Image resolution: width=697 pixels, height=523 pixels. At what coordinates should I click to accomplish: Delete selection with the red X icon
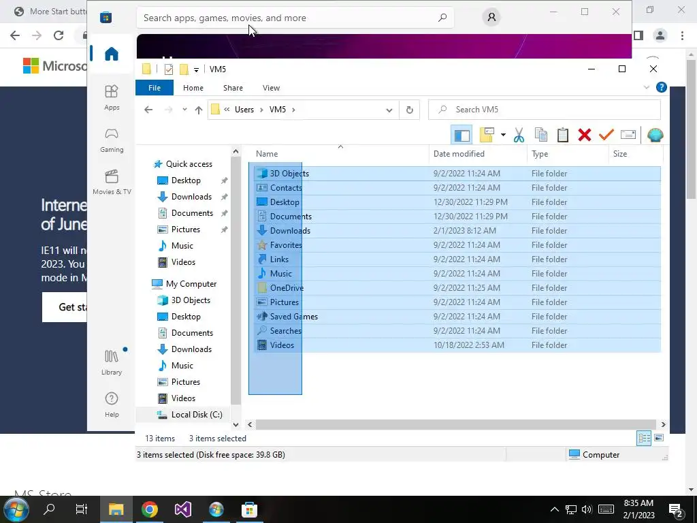point(585,135)
